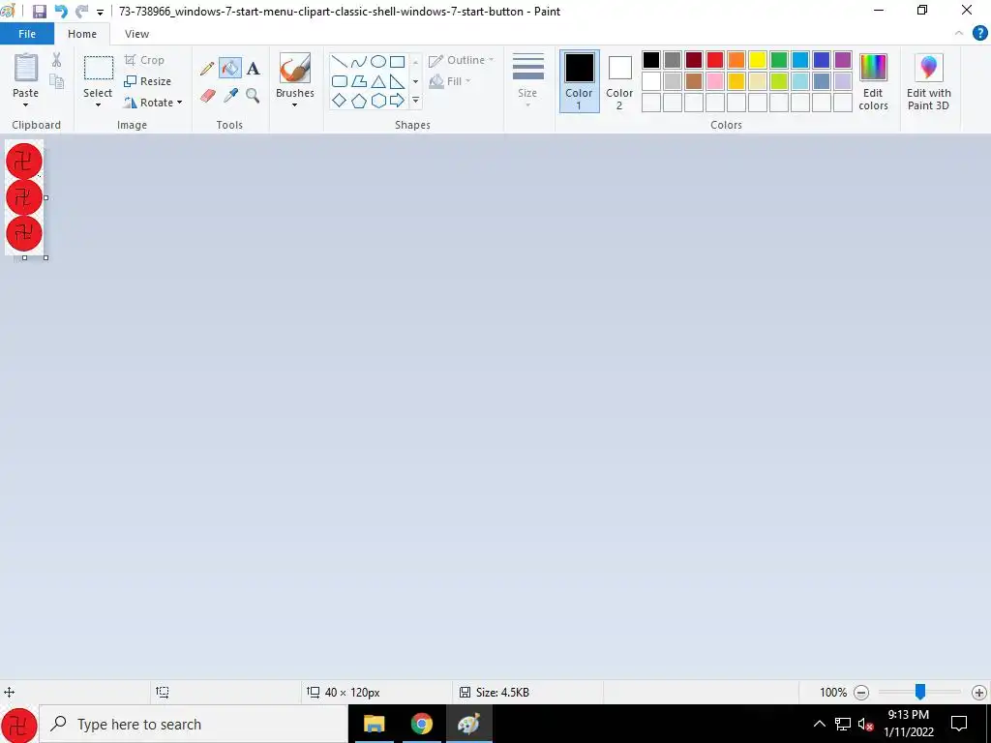Choose the Rounded rectangle shape
This screenshot has height=743, width=991.
(x=340, y=81)
